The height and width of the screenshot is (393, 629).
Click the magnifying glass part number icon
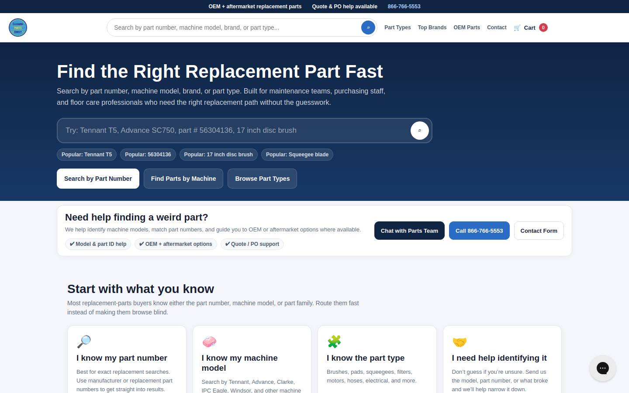84,341
